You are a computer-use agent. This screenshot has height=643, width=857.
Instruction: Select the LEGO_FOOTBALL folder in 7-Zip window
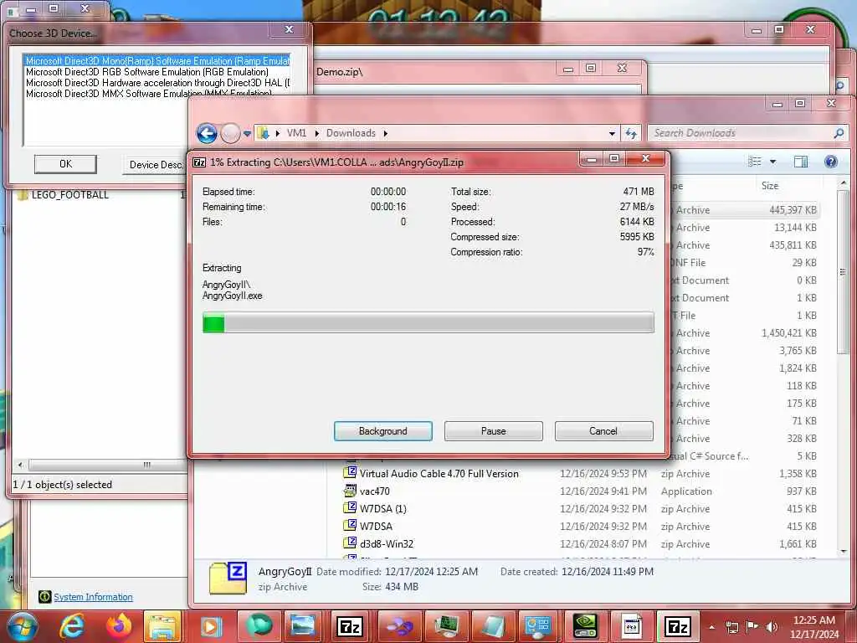click(69, 194)
